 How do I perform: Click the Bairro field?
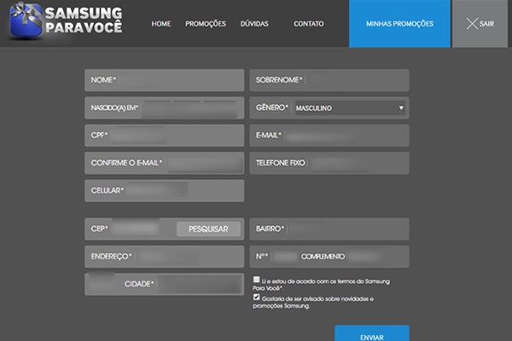(329, 228)
